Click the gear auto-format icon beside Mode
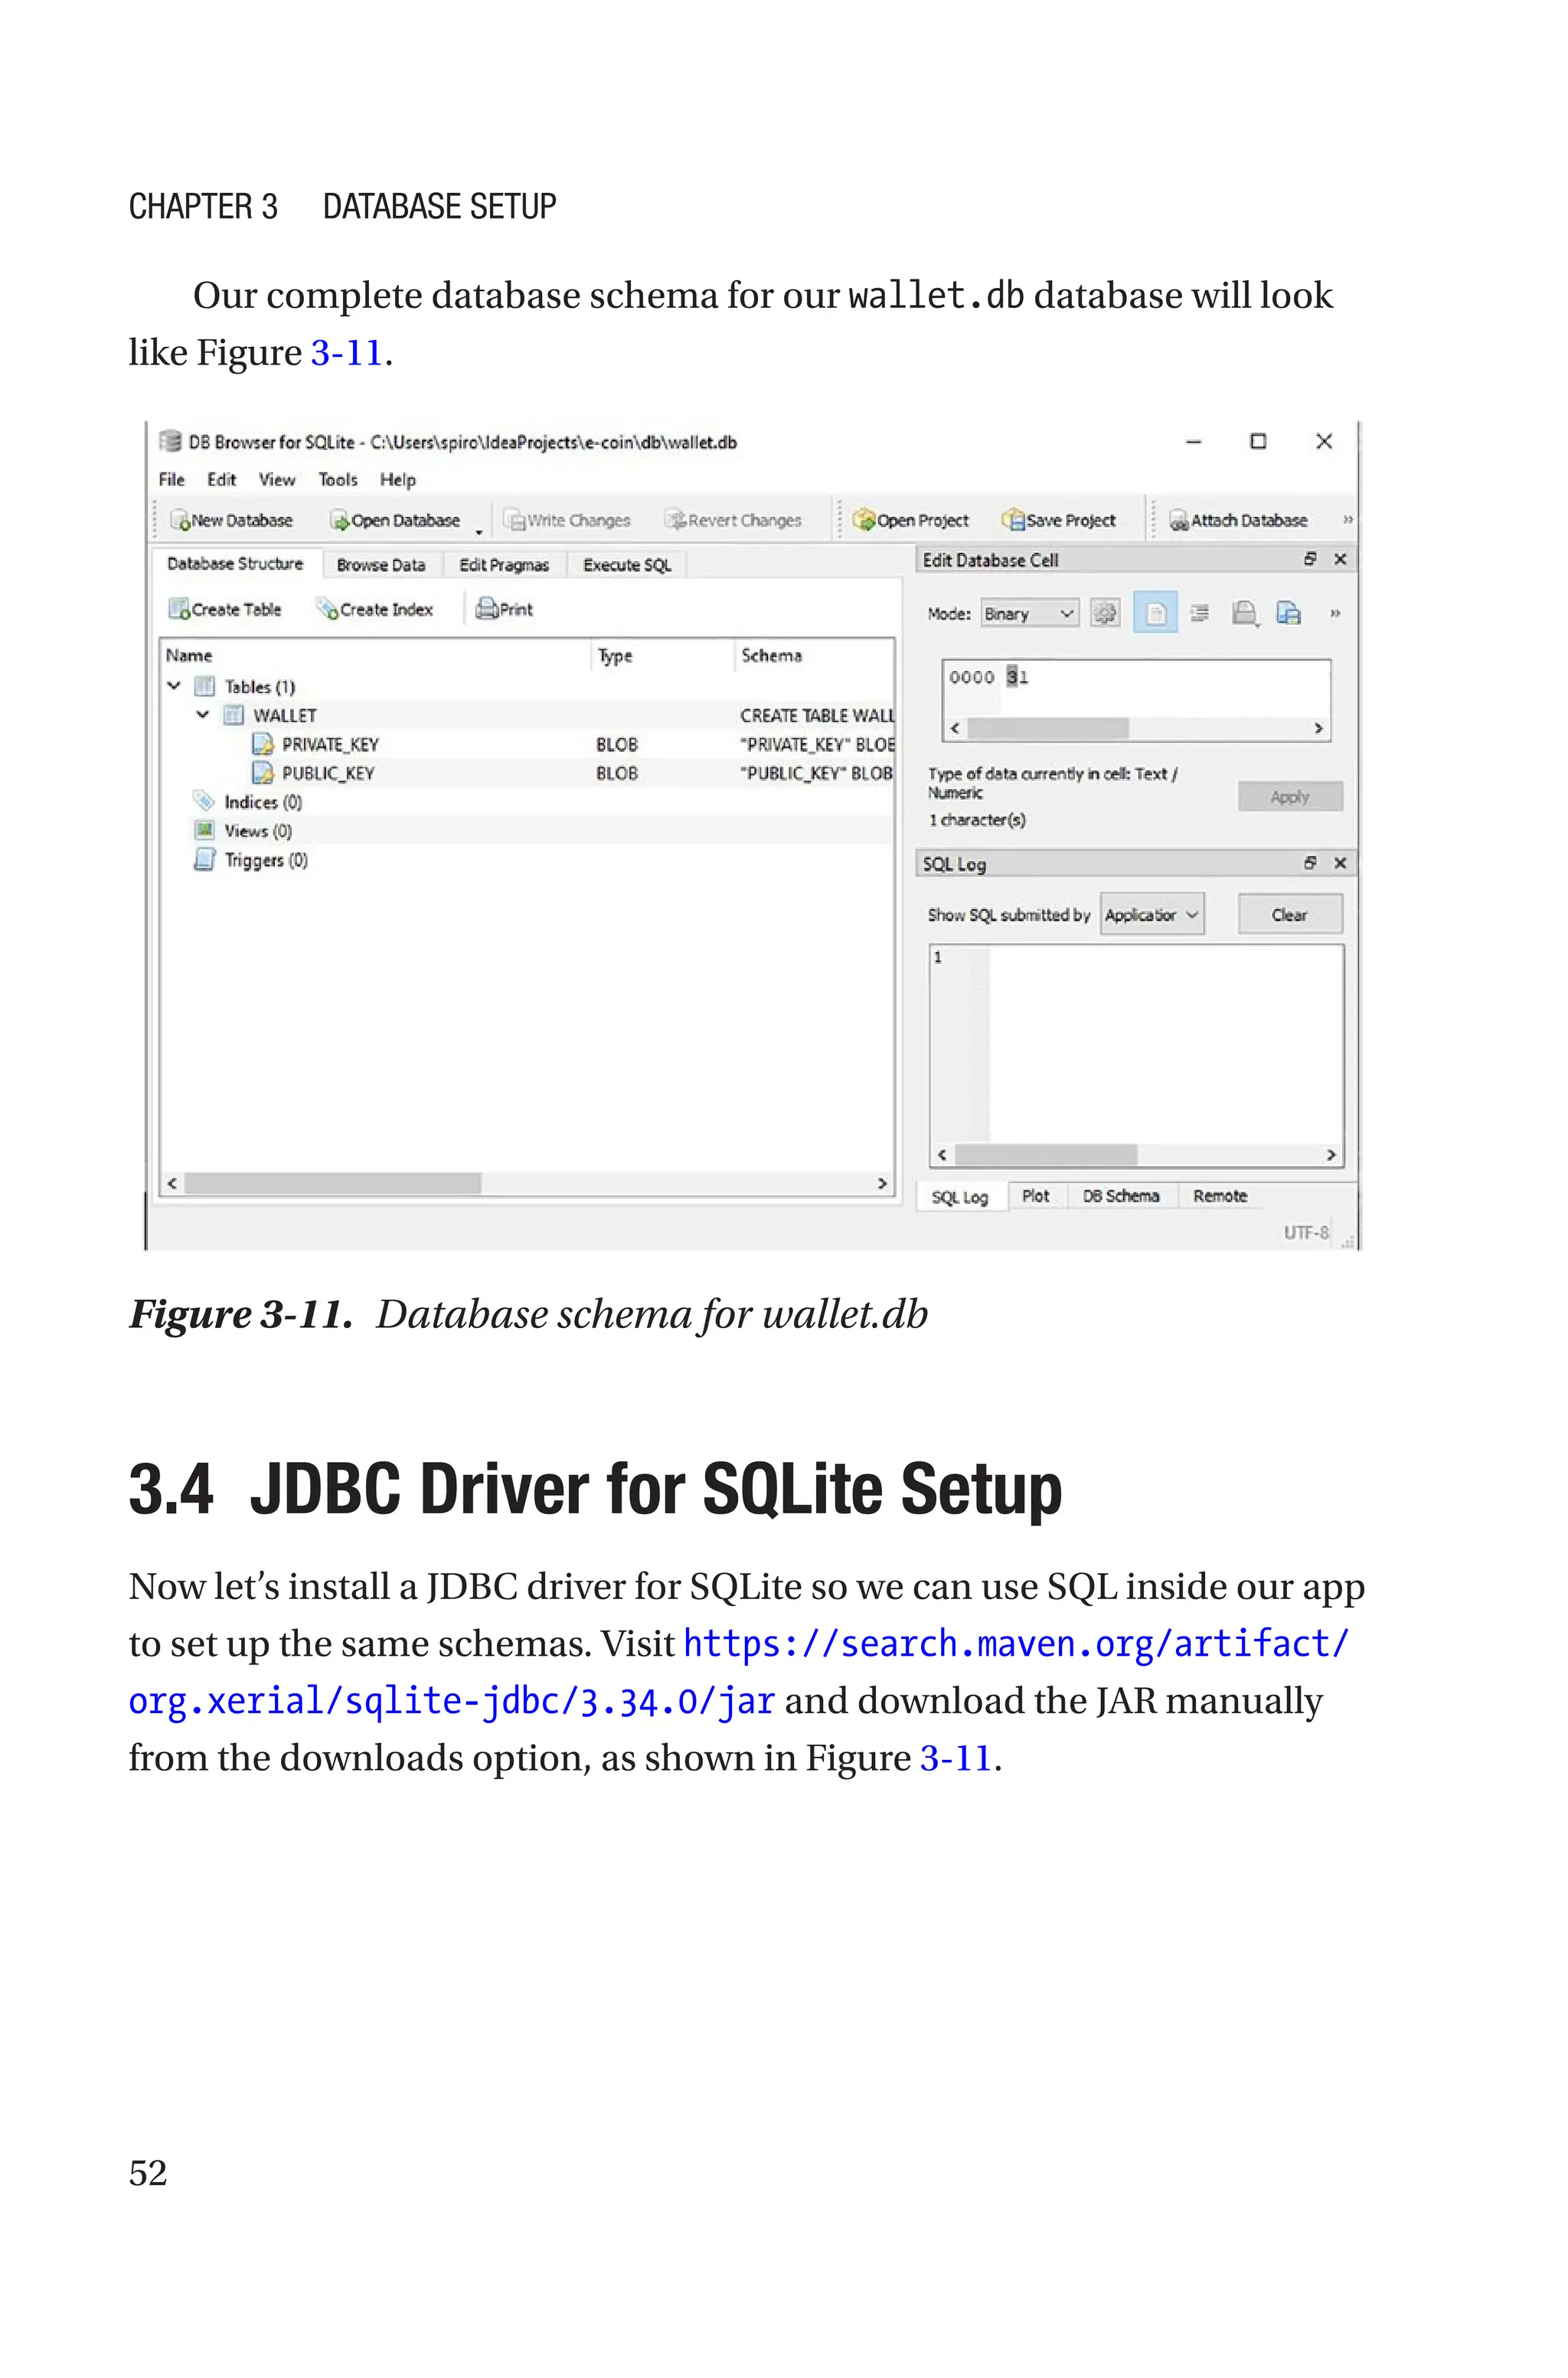This screenshot has height=2378, width=1568. coord(1105,613)
